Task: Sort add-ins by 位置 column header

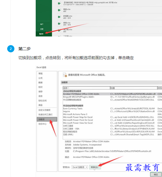Action: 134,88
